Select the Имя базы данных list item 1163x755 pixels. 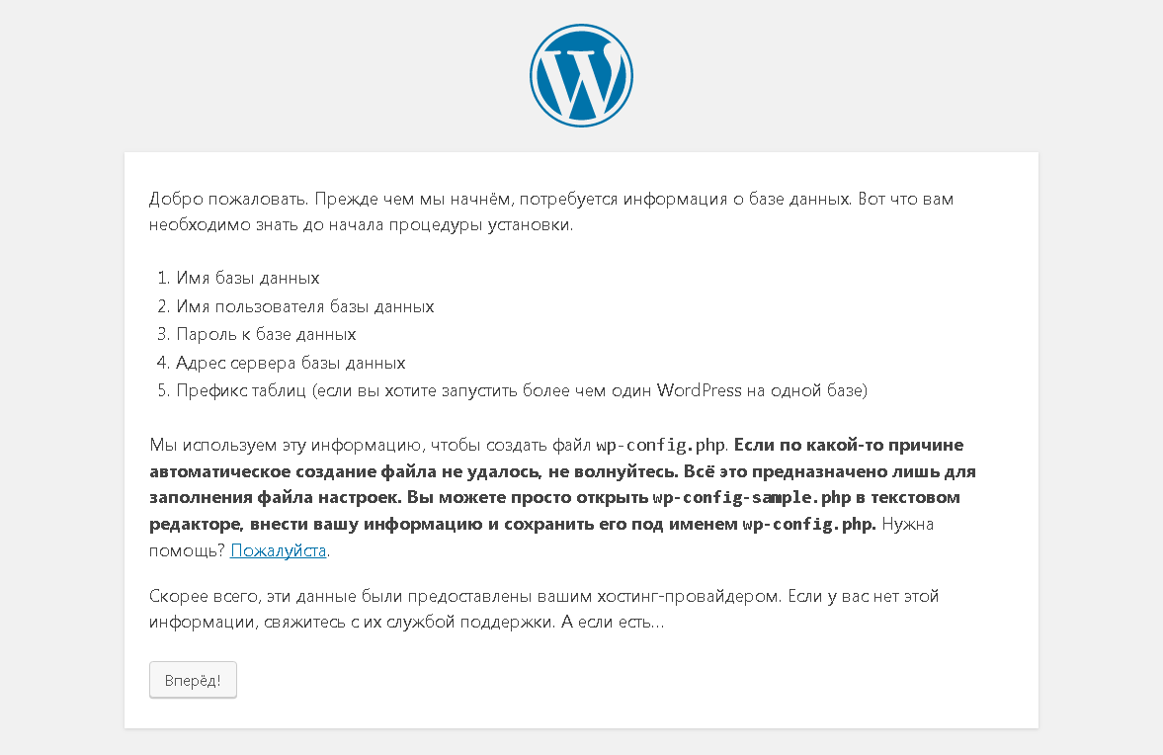[248, 278]
